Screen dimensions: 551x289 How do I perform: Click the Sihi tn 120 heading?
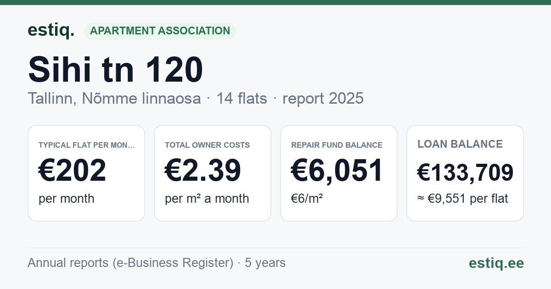pyautogui.click(x=116, y=70)
